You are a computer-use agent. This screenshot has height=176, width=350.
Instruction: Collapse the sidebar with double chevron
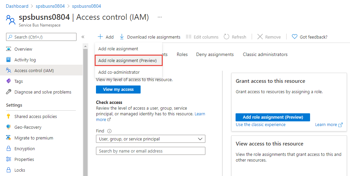[83, 37]
